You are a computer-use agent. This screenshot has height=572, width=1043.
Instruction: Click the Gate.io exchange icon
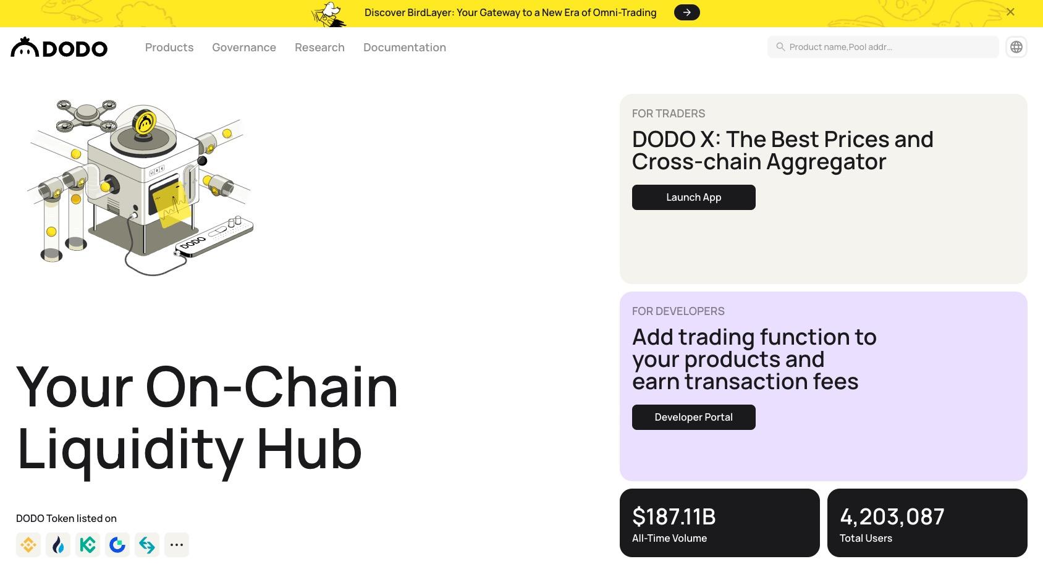117,545
